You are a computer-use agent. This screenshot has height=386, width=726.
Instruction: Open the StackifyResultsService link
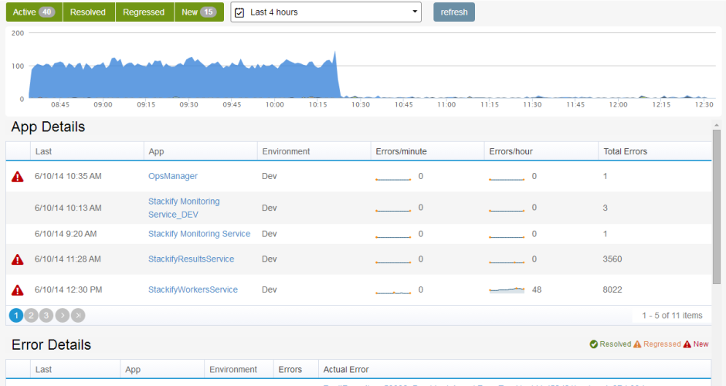[192, 259]
